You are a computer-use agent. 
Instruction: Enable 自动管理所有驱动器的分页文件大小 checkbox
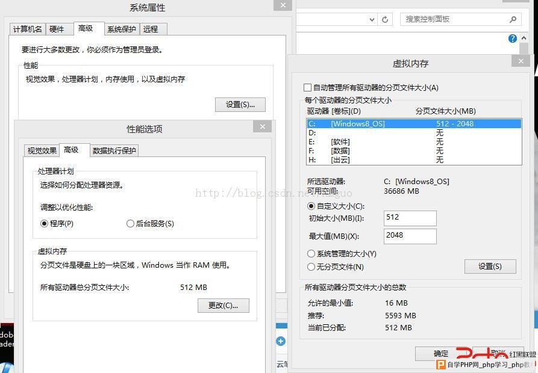[307, 88]
